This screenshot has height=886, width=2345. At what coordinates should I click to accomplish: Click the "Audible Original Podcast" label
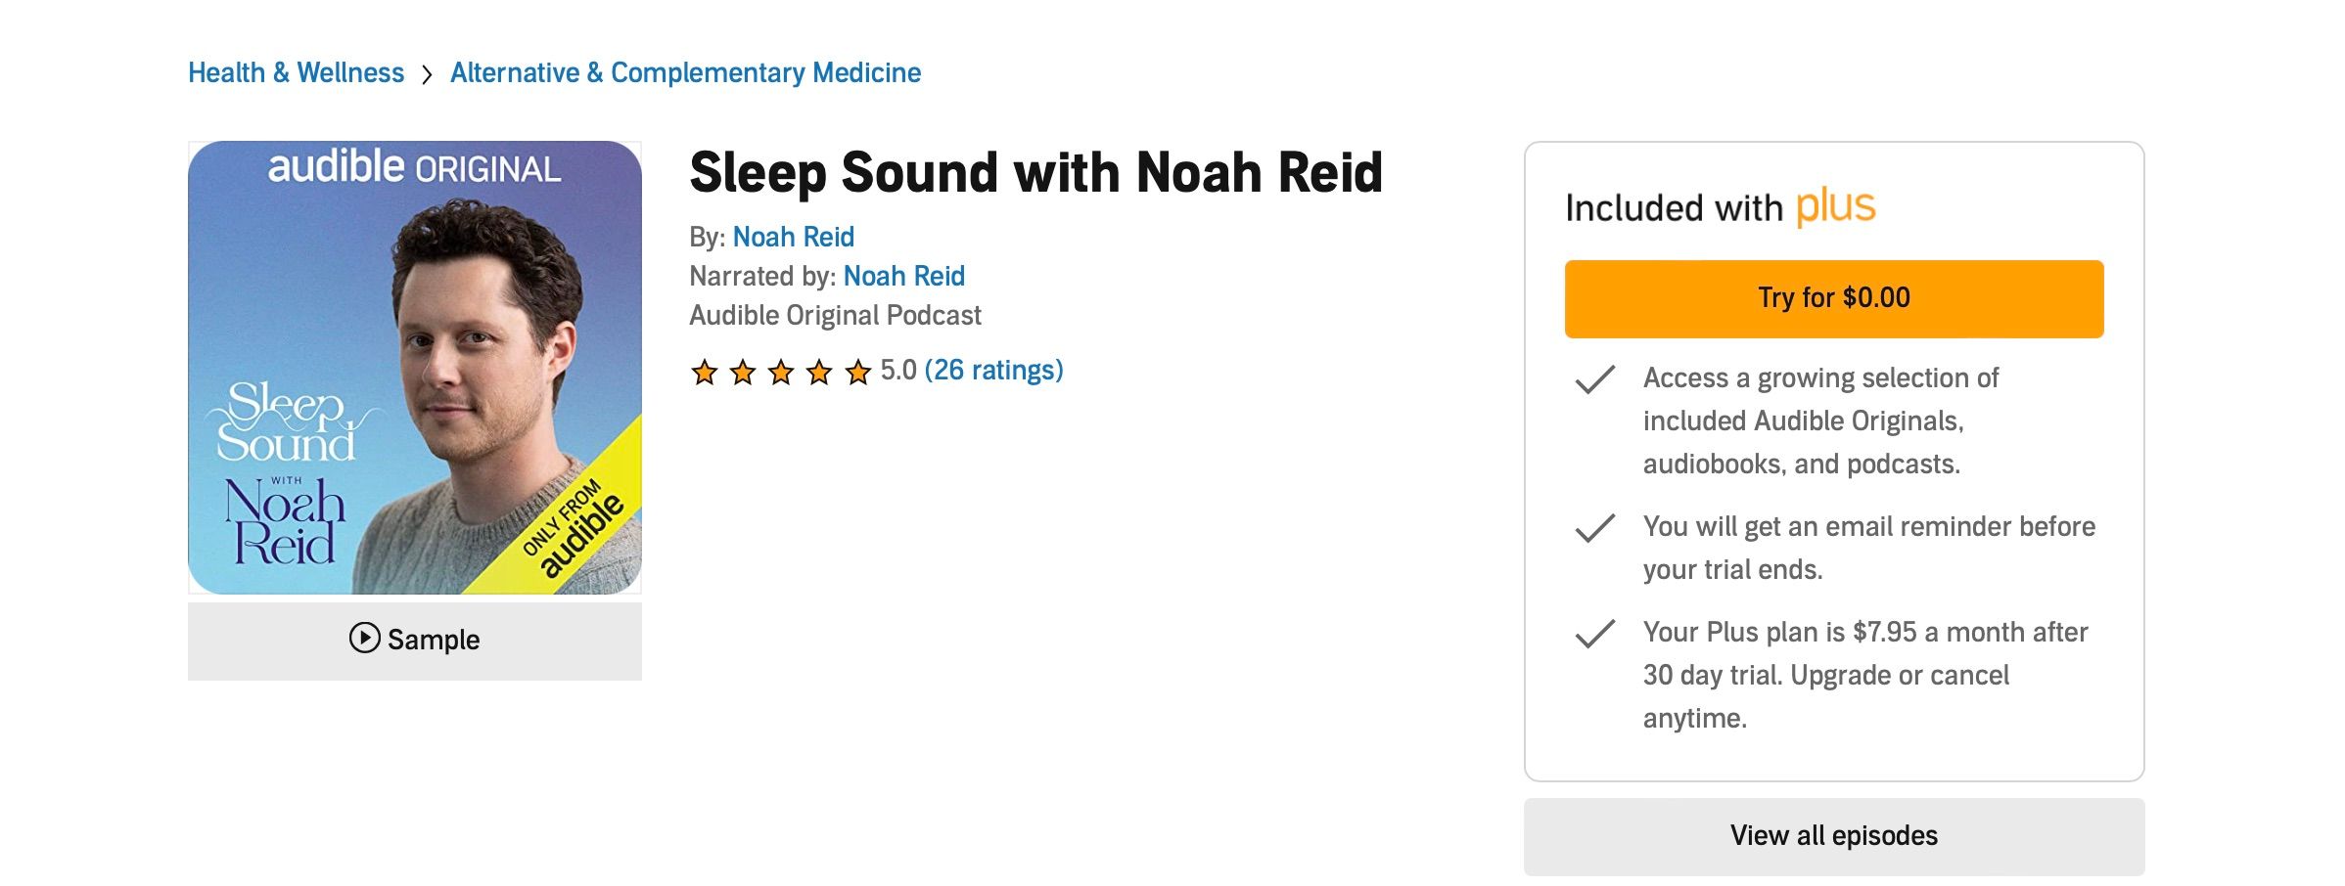835,315
